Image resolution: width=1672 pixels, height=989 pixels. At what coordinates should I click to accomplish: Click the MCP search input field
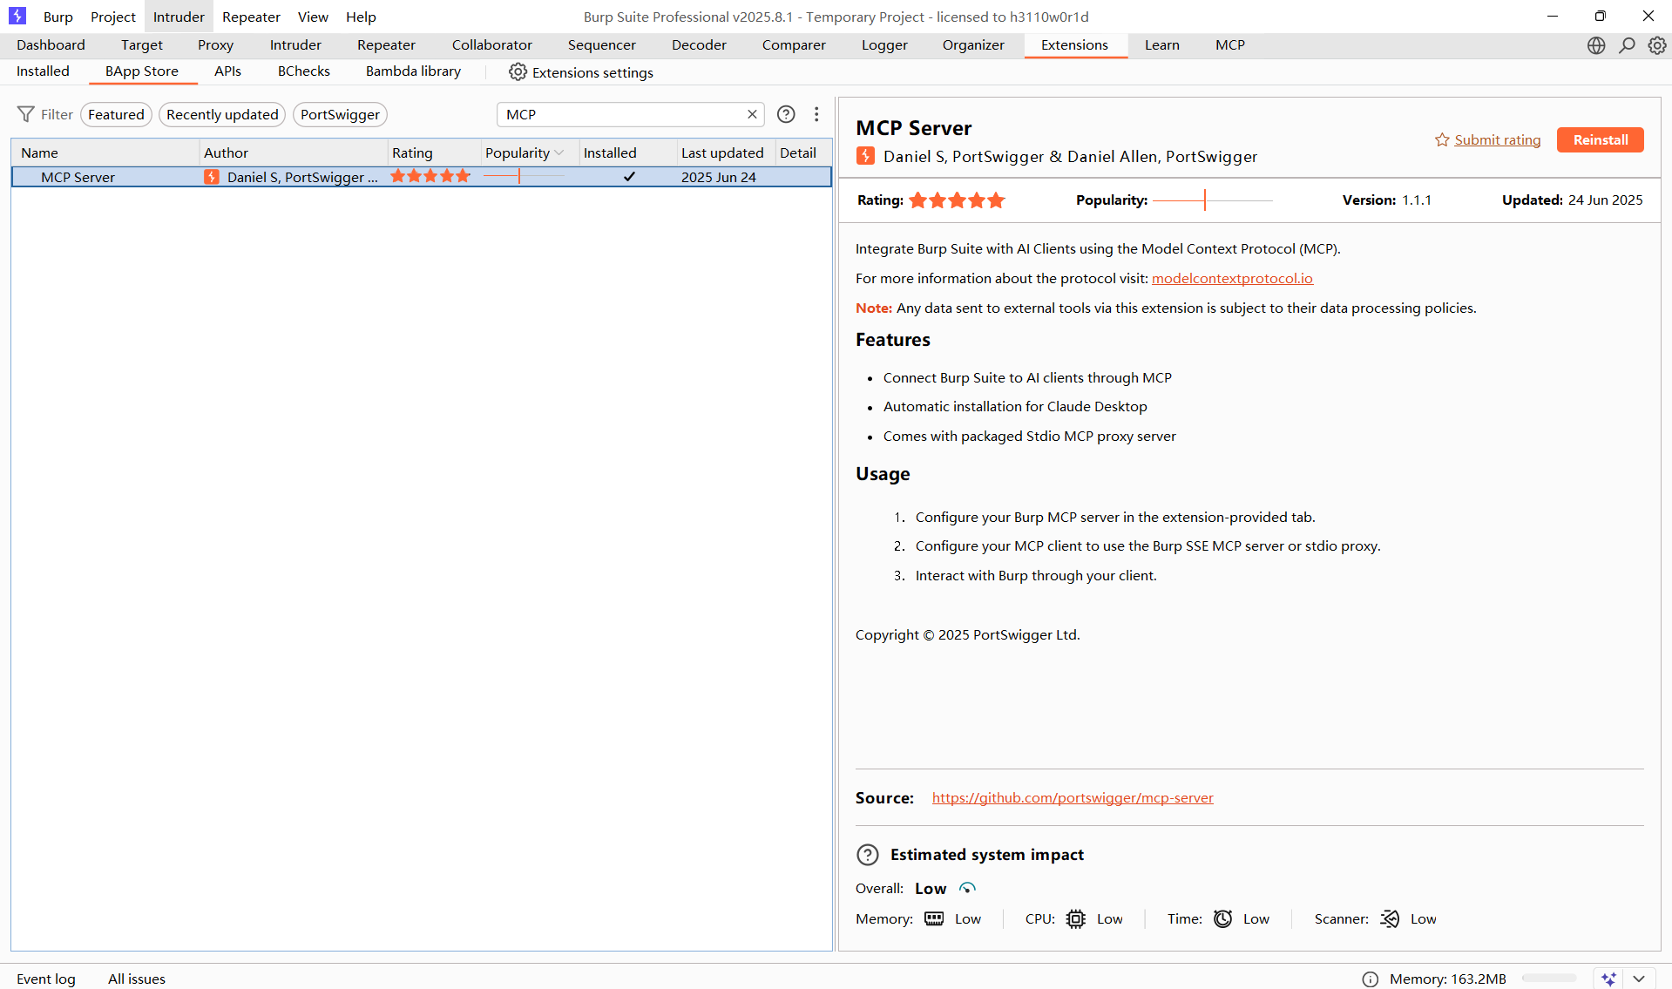click(x=619, y=114)
